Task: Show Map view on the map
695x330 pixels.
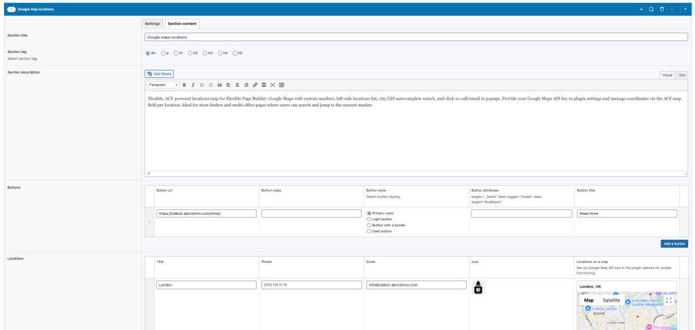Action: click(x=588, y=300)
